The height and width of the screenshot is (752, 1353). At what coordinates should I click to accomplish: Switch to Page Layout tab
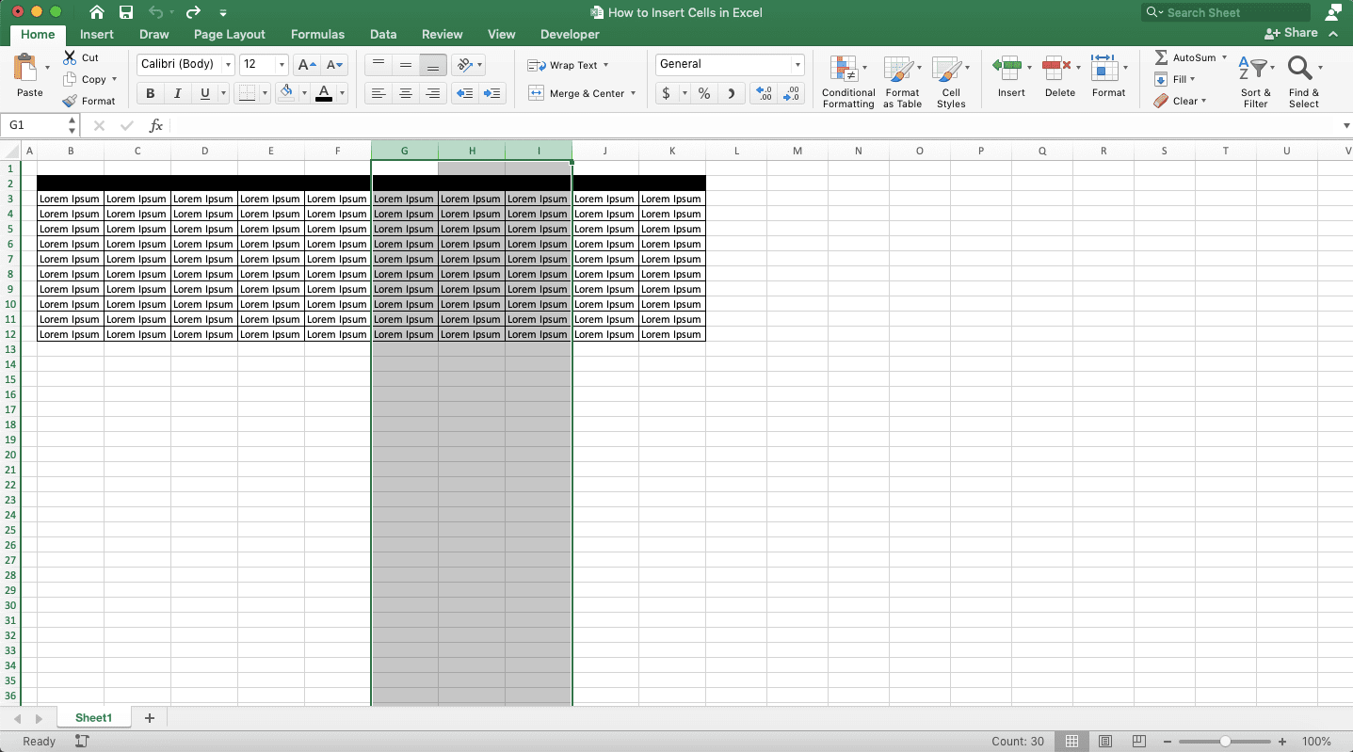tap(230, 34)
